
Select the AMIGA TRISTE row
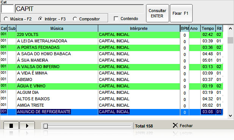click(x=112, y=105)
